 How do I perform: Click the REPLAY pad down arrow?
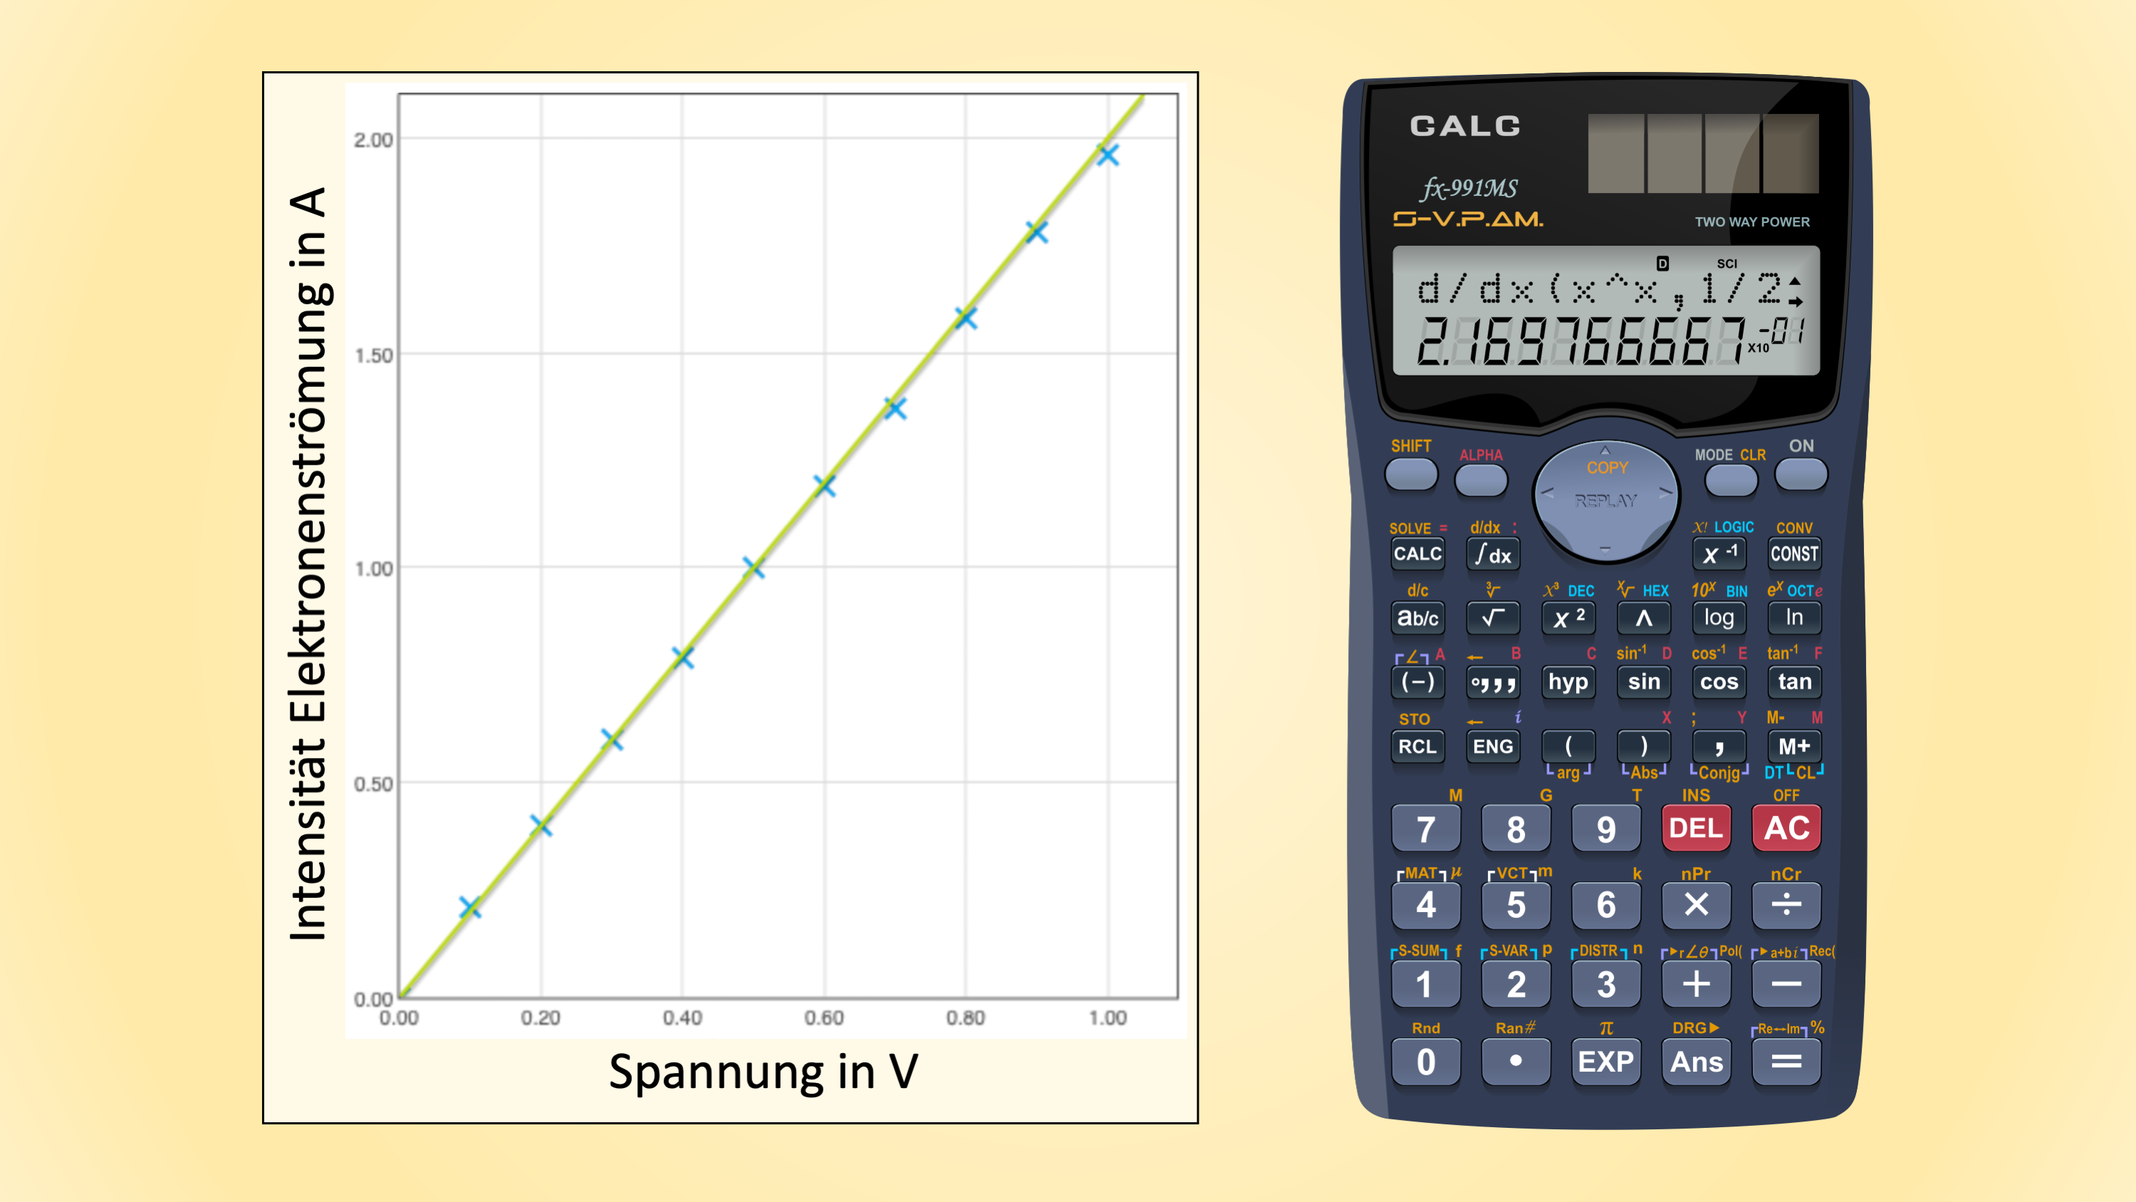click(x=1605, y=549)
